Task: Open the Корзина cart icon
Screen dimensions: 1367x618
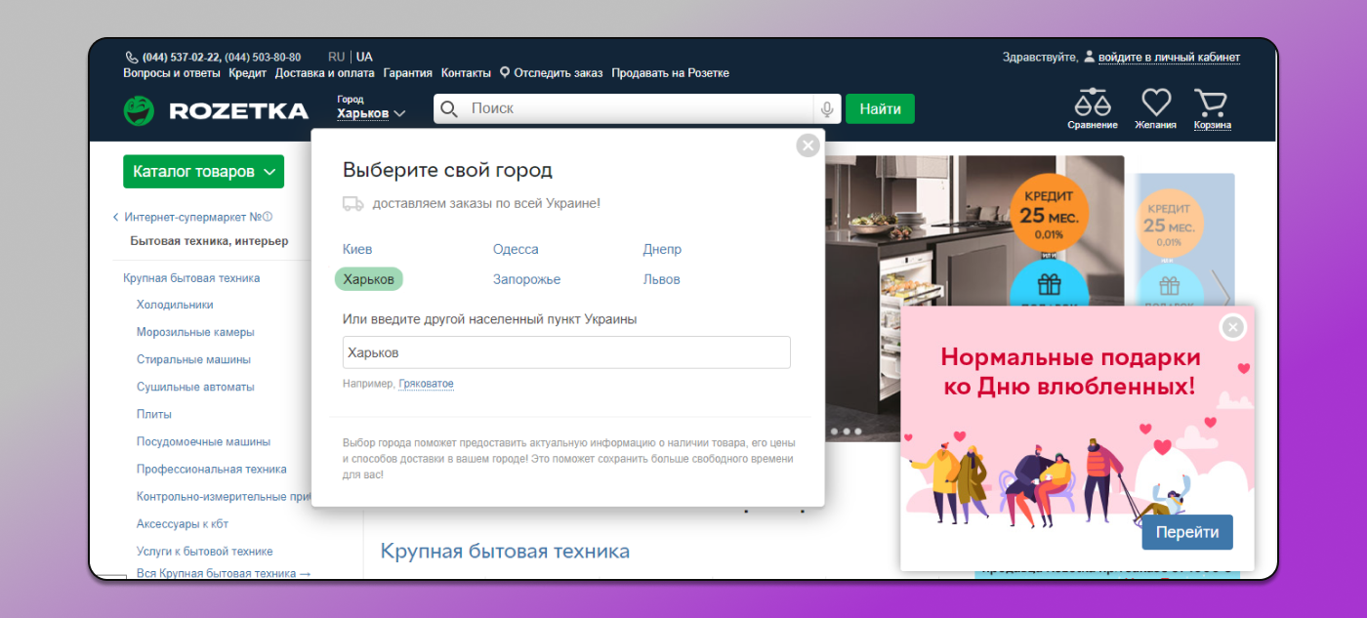Action: coord(1211,103)
